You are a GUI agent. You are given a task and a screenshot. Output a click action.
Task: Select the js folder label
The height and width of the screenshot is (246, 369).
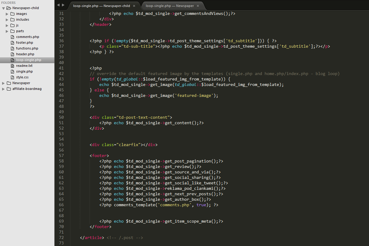pyautogui.click(x=17, y=26)
